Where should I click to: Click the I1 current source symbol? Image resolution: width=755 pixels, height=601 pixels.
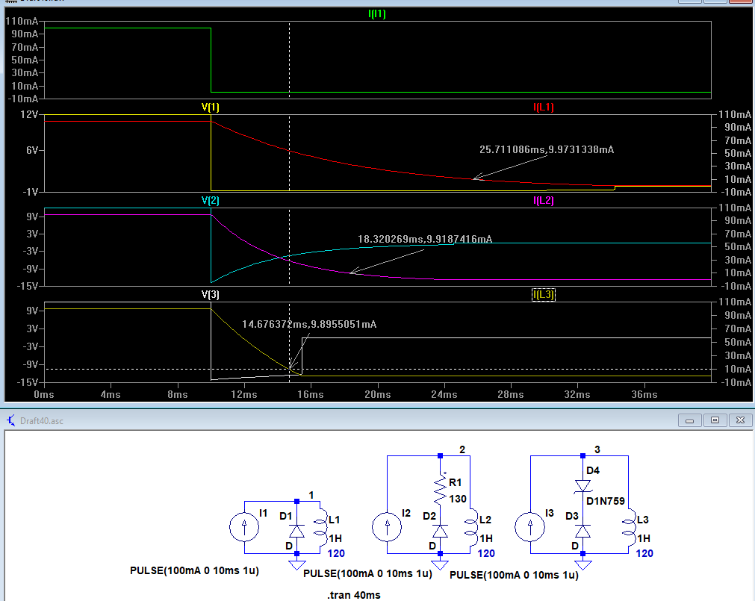[244, 527]
